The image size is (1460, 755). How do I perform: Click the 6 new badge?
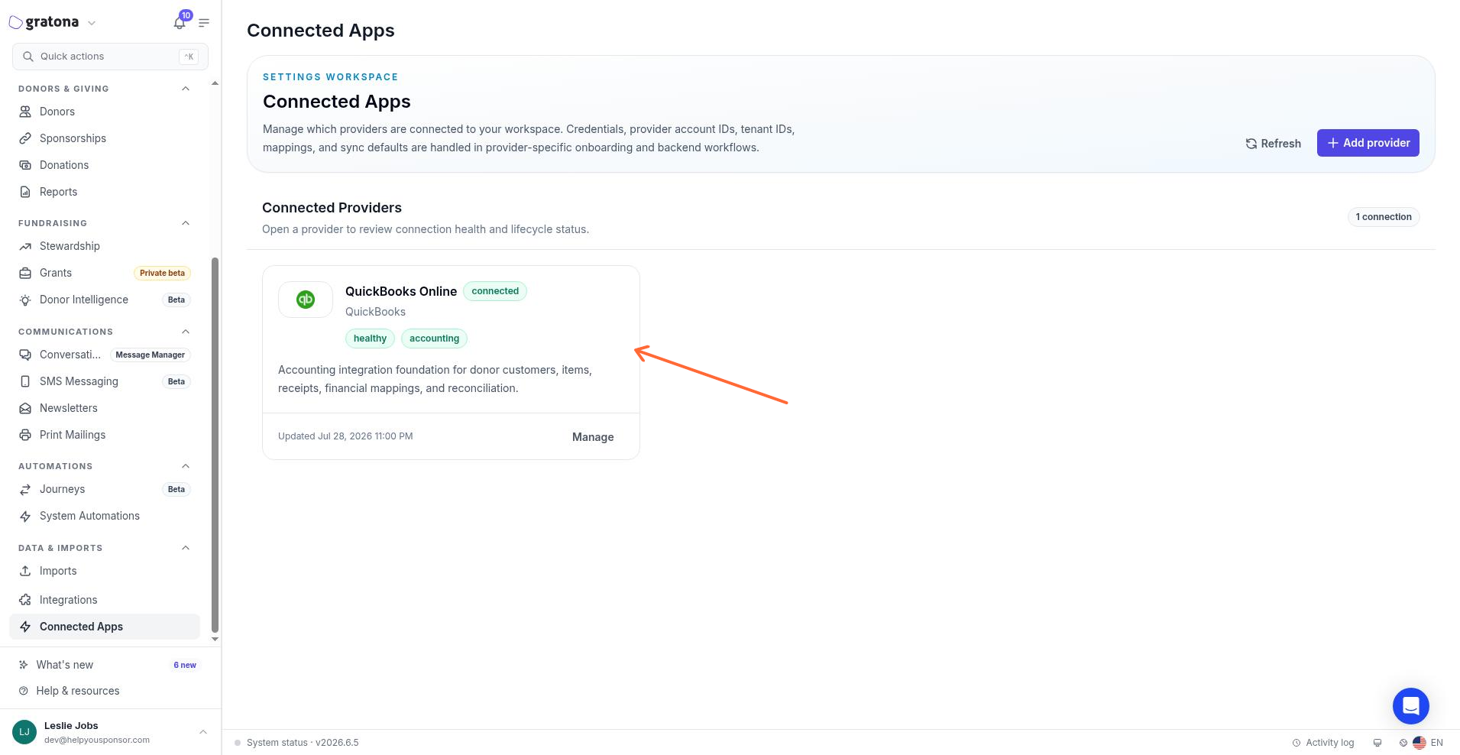185,665
